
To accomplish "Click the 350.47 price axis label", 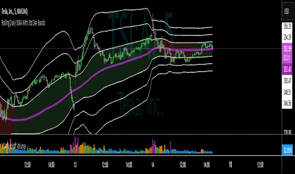I will click(x=287, y=81).
